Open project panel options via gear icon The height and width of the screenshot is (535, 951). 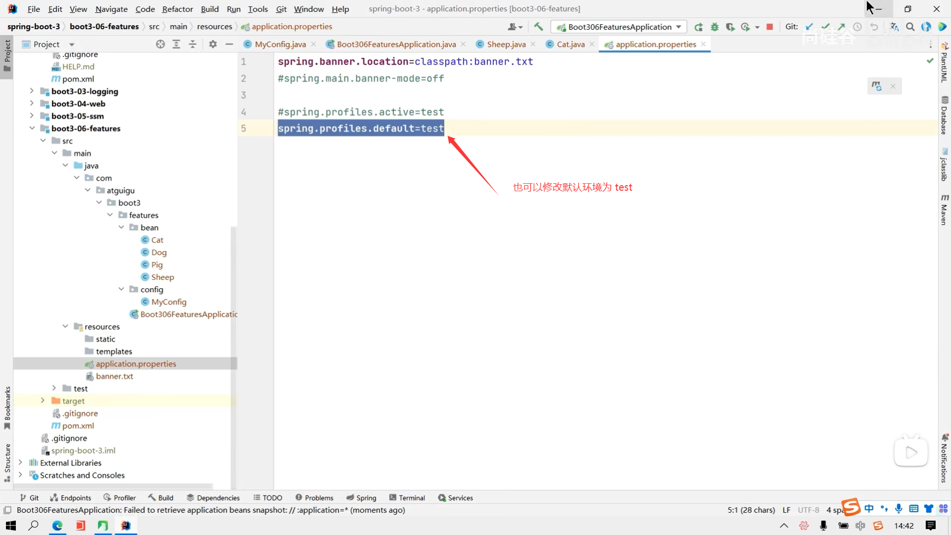click(x=213, y=44)
